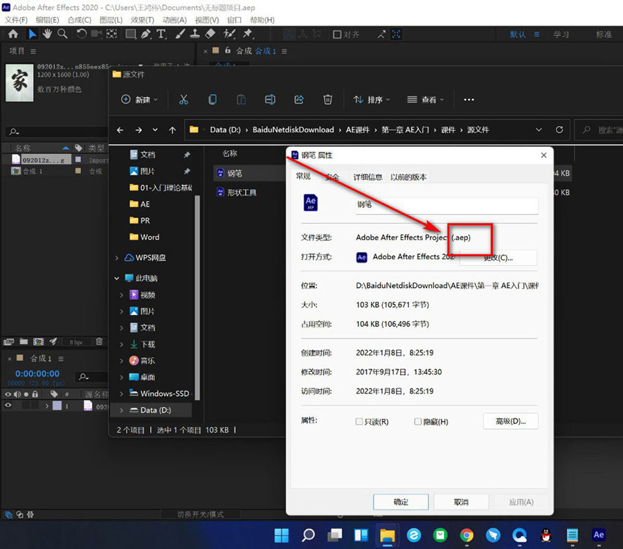Click the 高级(D)... button
The image size is (623, 549).
pos(511,421)
